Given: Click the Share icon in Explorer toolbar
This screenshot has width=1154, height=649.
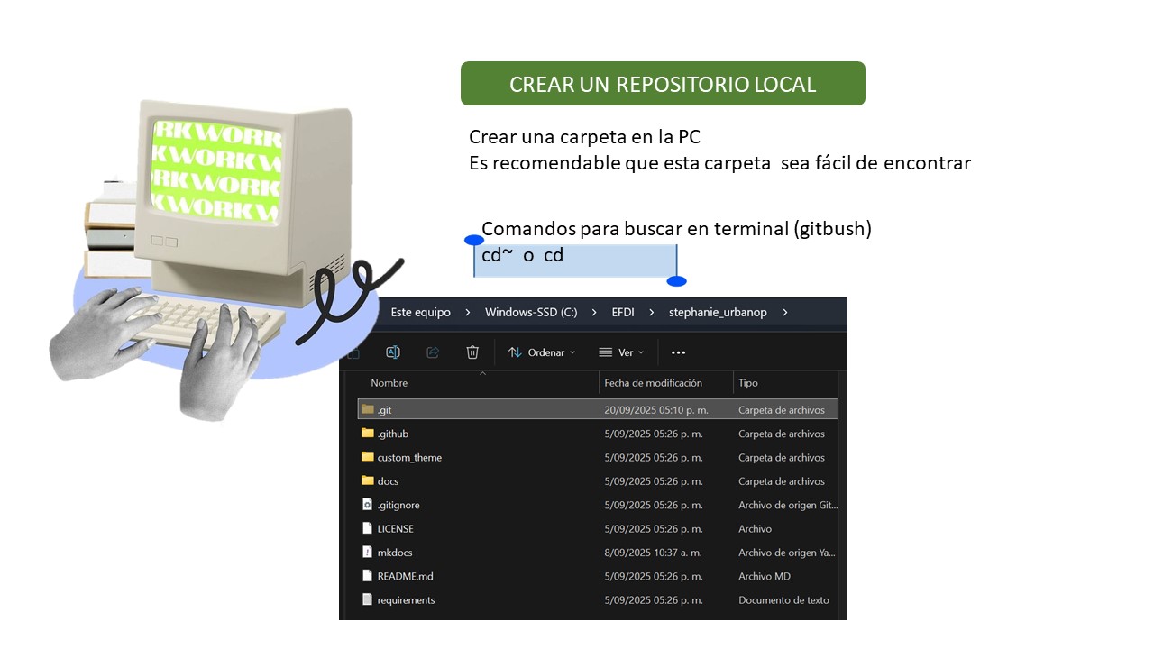Looking at the screenshot, I should pyautogui.click(x=433, y=352).
